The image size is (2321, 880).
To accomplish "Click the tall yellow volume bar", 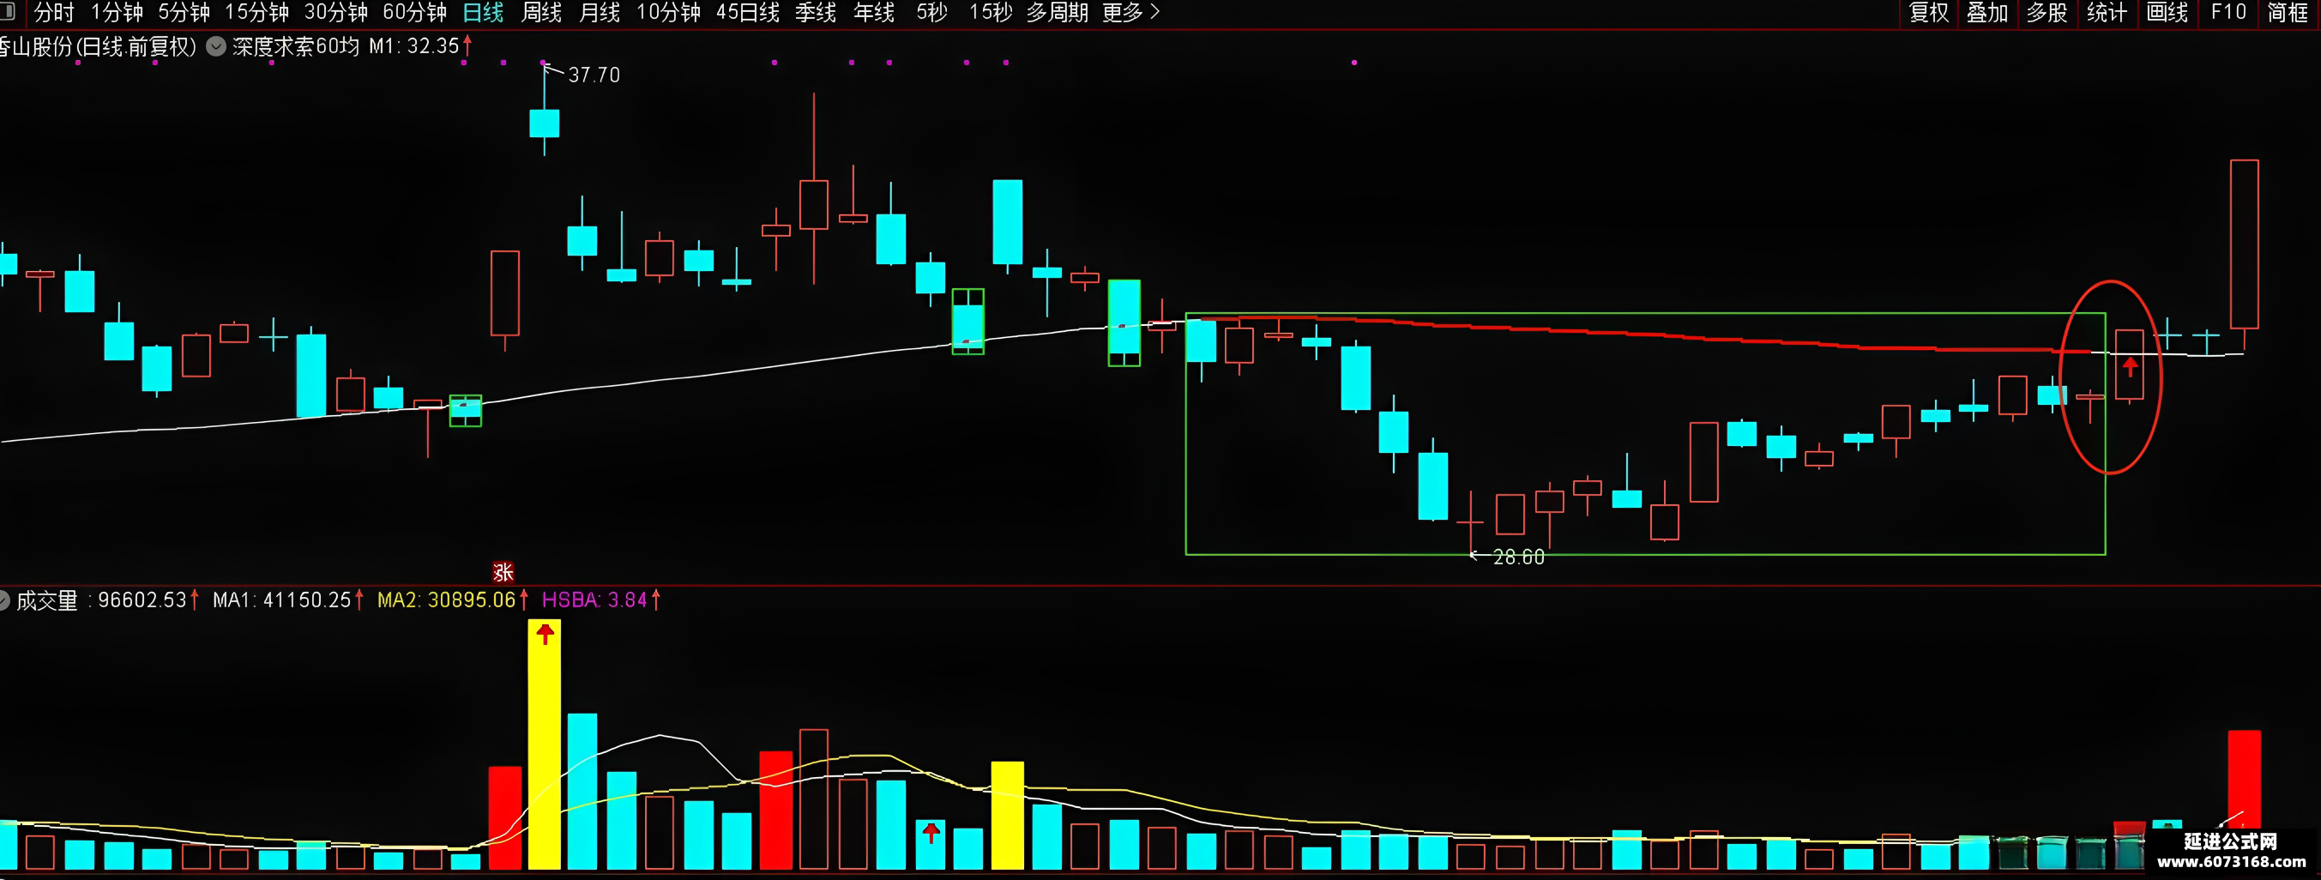I will point(544,744).
